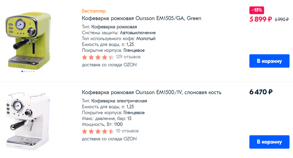The image size is (293, 158).
Task: Click the fourth rating star of Oursson EM1505/GA
Action: tap(105, 57)
